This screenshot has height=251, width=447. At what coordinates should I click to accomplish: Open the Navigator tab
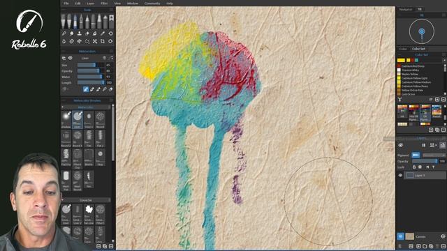[405, 9]
